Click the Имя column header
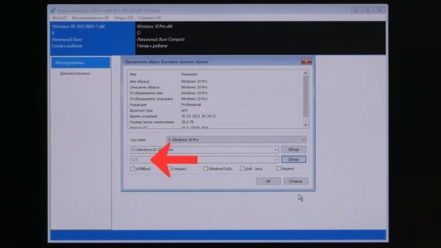This screenshot has height=248, width=441. pos(153,74)
